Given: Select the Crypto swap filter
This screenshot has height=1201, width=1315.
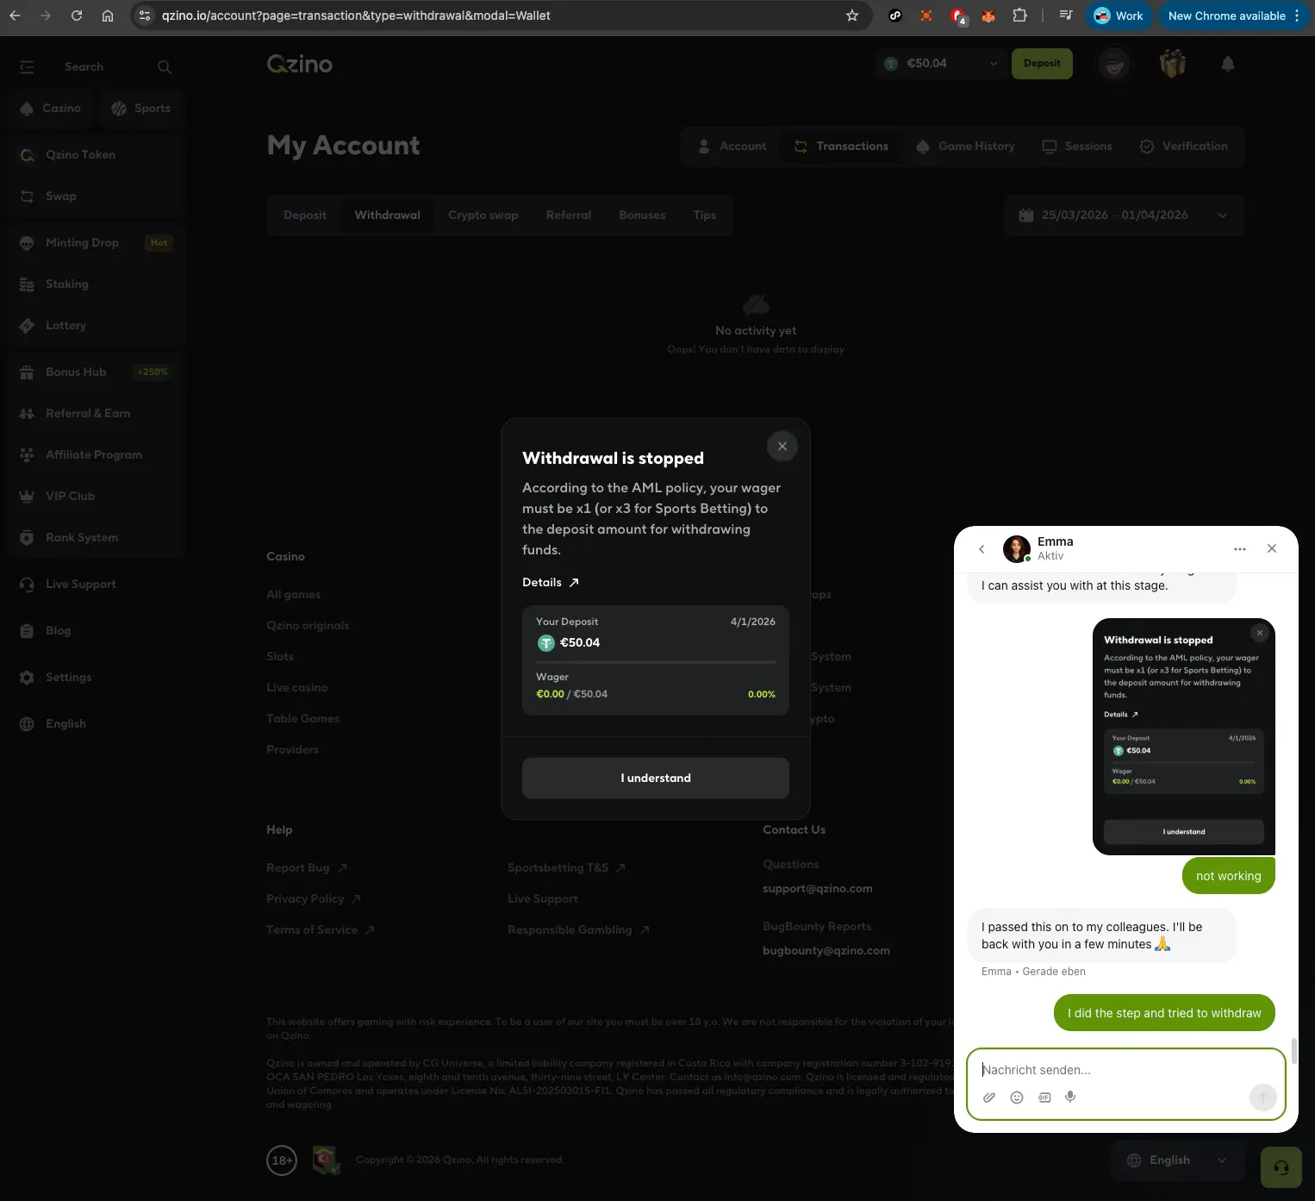Looking at the screenshot, I should pyautogui.click(x=483, y=216).
